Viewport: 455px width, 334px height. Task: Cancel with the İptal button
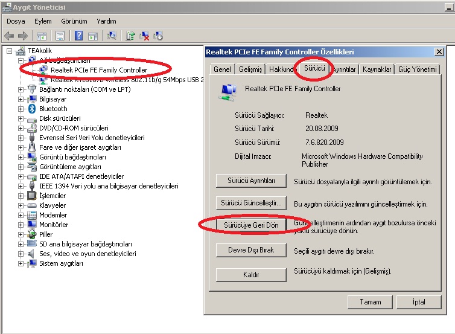[419, 302]
